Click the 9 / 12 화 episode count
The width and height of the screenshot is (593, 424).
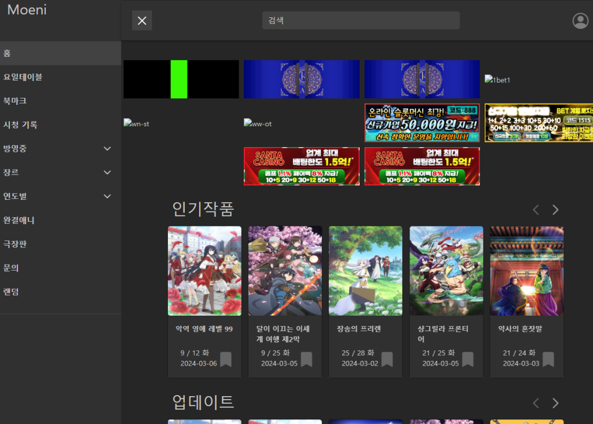pos(195,353)
